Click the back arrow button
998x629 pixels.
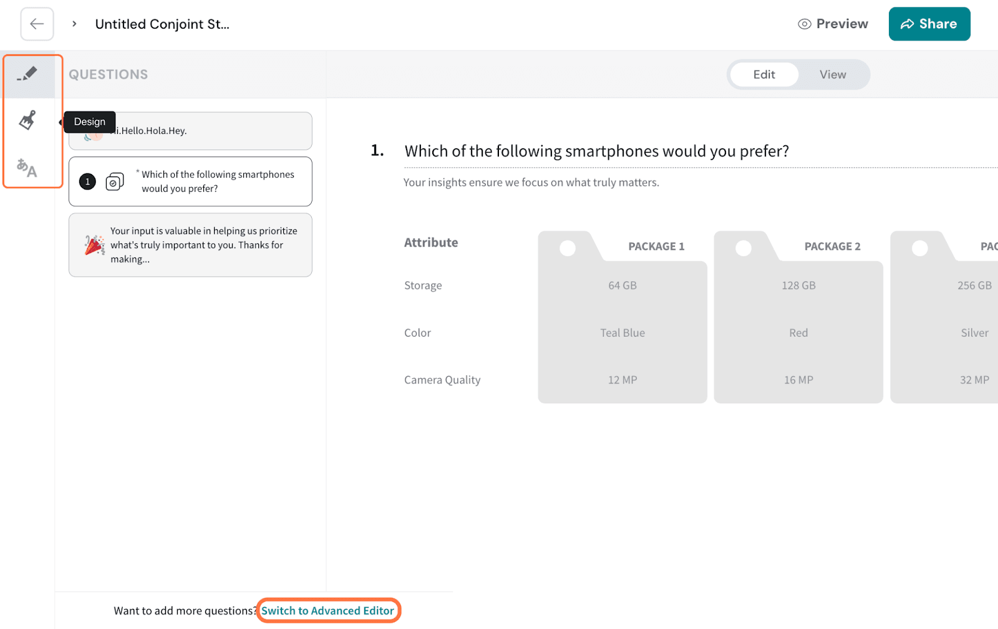tap(37, 24)
